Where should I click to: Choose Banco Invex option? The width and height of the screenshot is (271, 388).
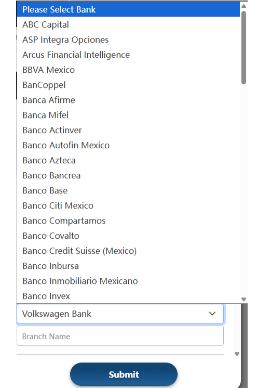click(x=128, y=296)
